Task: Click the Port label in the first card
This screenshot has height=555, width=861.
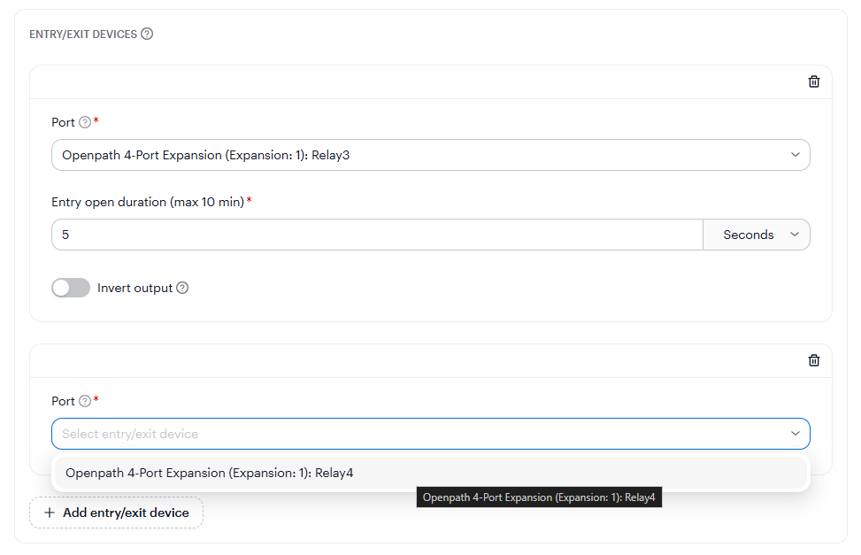Action: (63, 122)
